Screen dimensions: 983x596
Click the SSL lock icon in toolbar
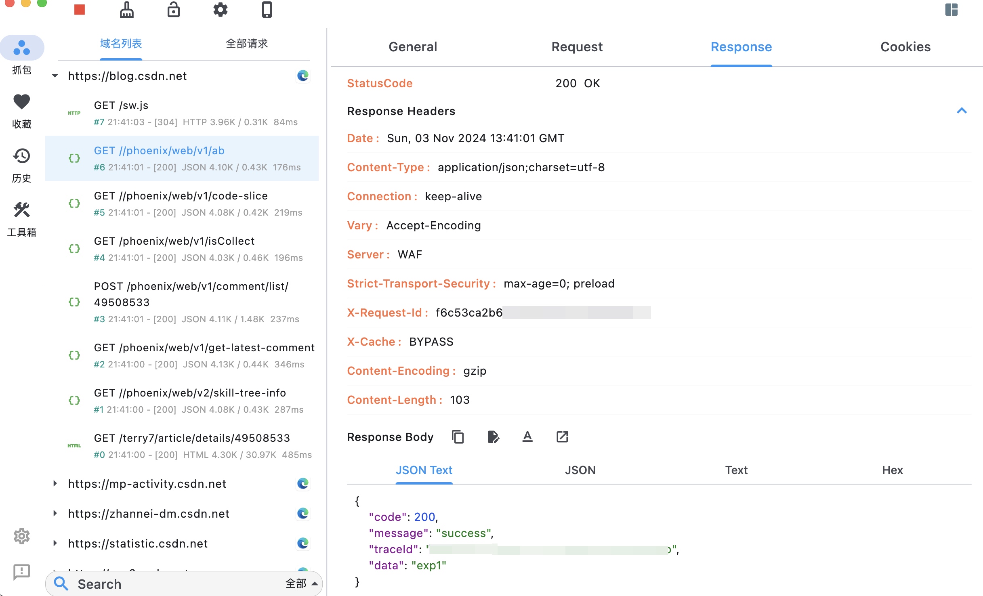click(174, 10)
